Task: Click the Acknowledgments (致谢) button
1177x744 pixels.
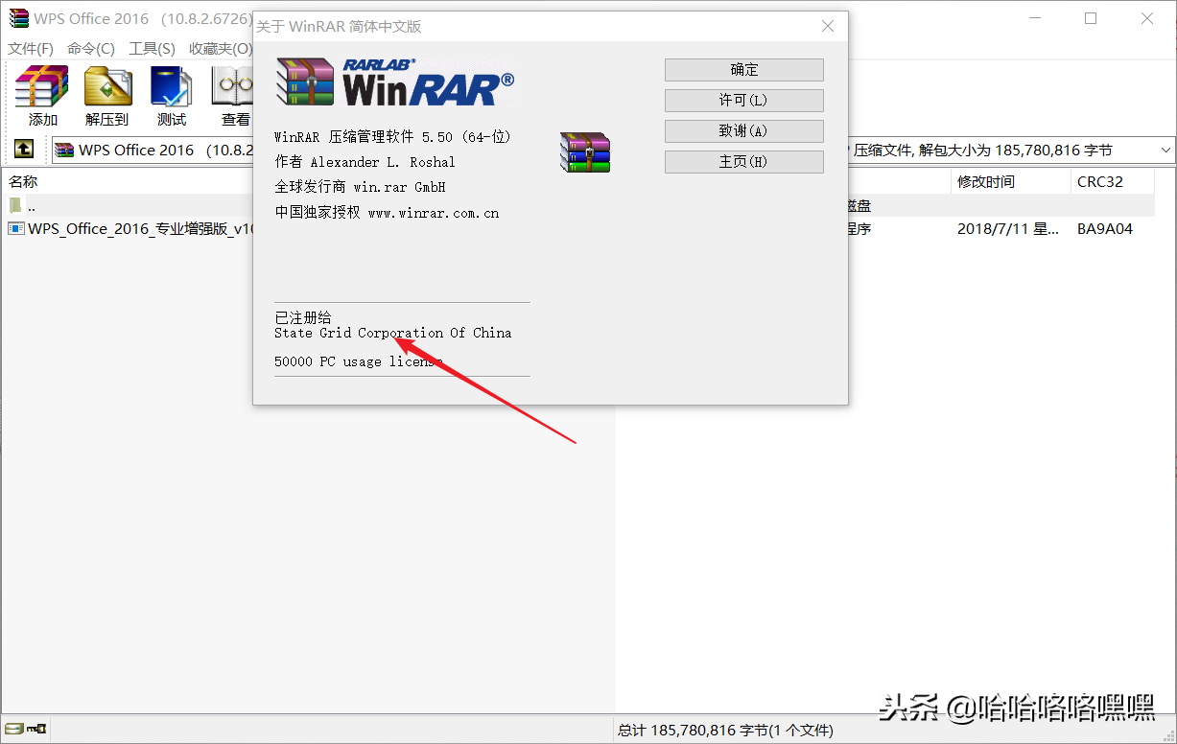Action: click(x=743, y=130)
